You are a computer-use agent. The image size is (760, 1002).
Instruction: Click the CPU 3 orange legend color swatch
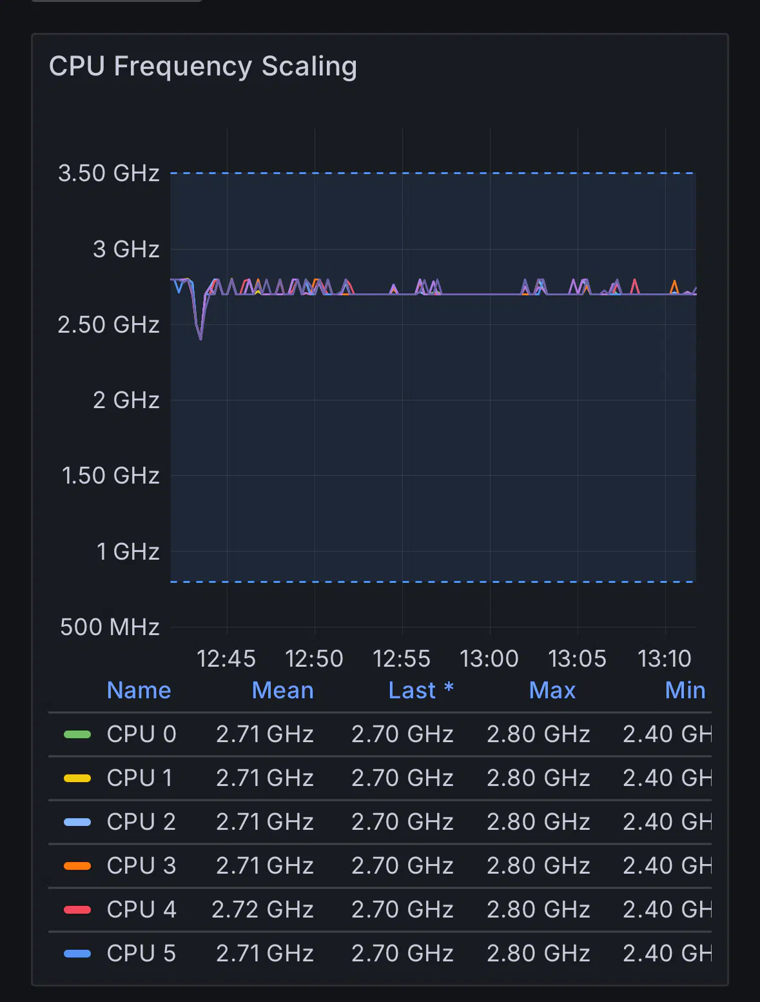[x=77, y=866]
